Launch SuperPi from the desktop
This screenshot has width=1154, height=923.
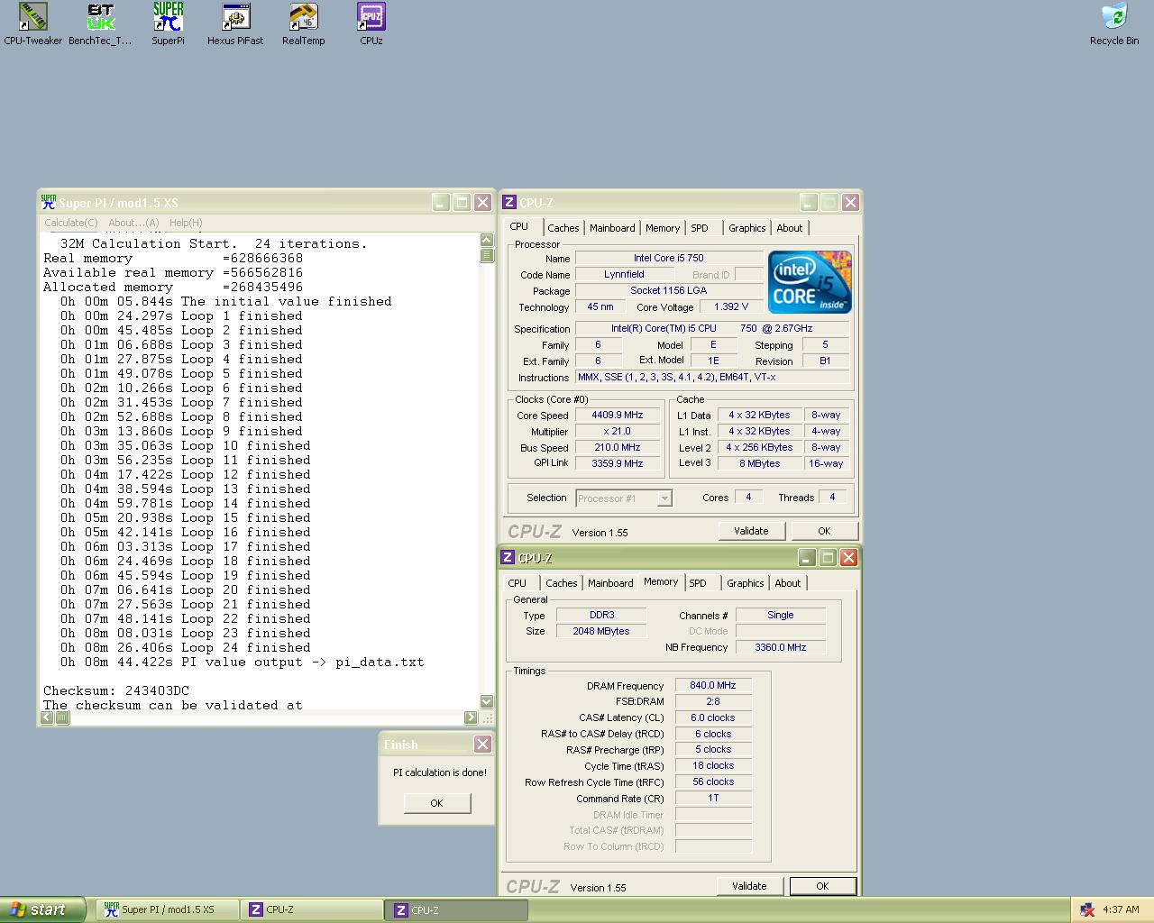pos(168,18)
